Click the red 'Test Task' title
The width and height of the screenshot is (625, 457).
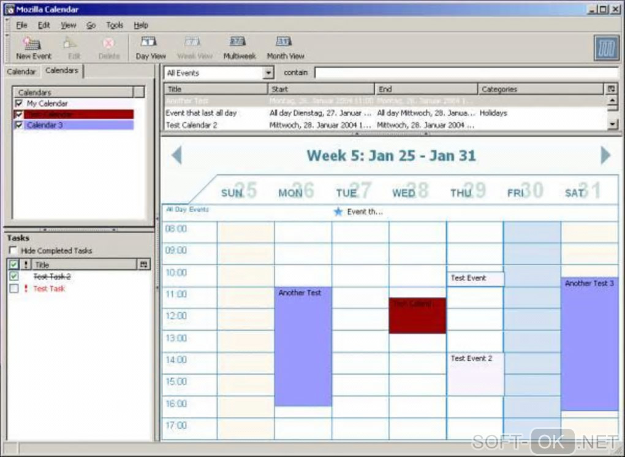pyautogui.click(x=49, y=288)
